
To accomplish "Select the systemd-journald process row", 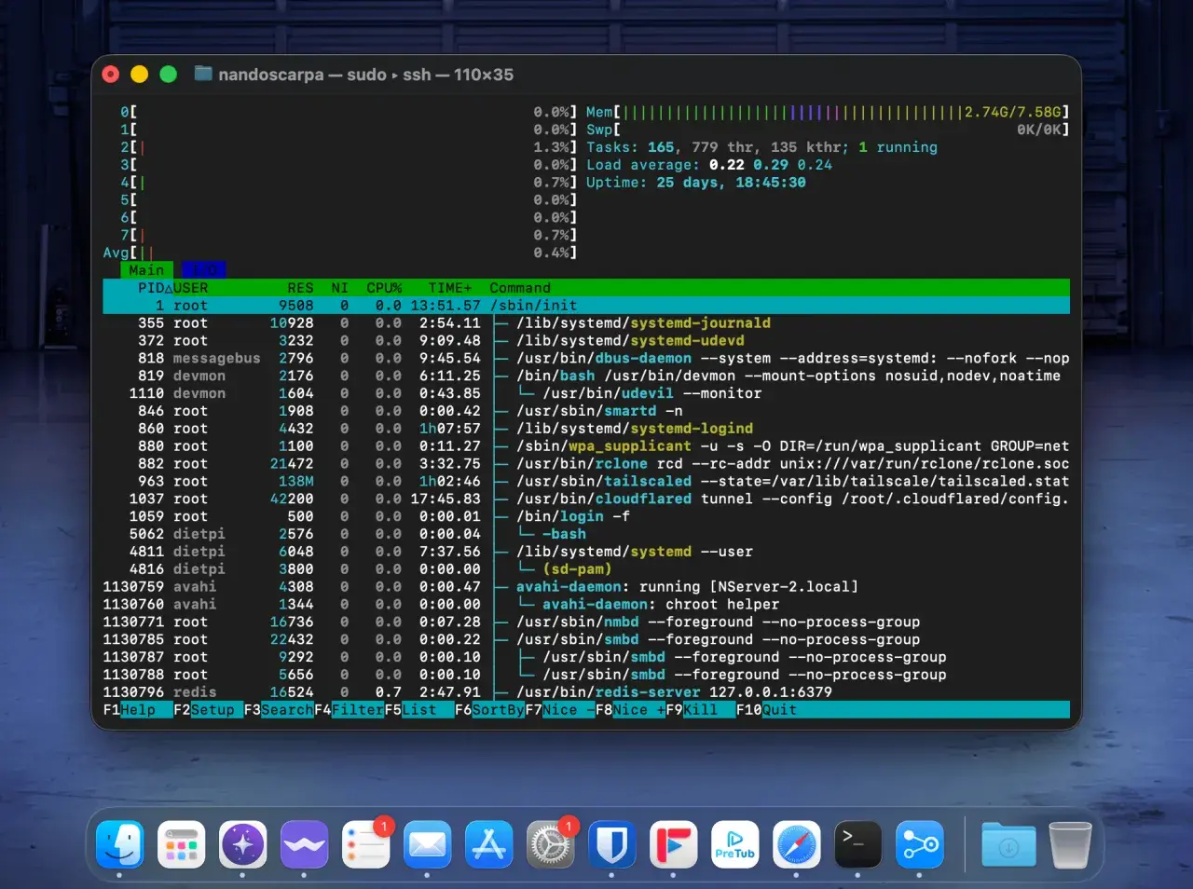I will [x=586, y=323].
